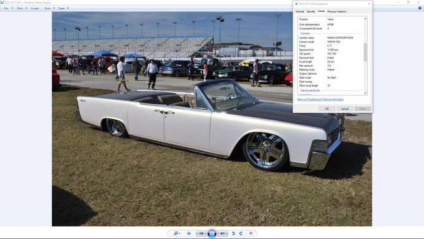Select the Color representation property row
Viewport: 424px width, 239px height.
coord(330,24)
